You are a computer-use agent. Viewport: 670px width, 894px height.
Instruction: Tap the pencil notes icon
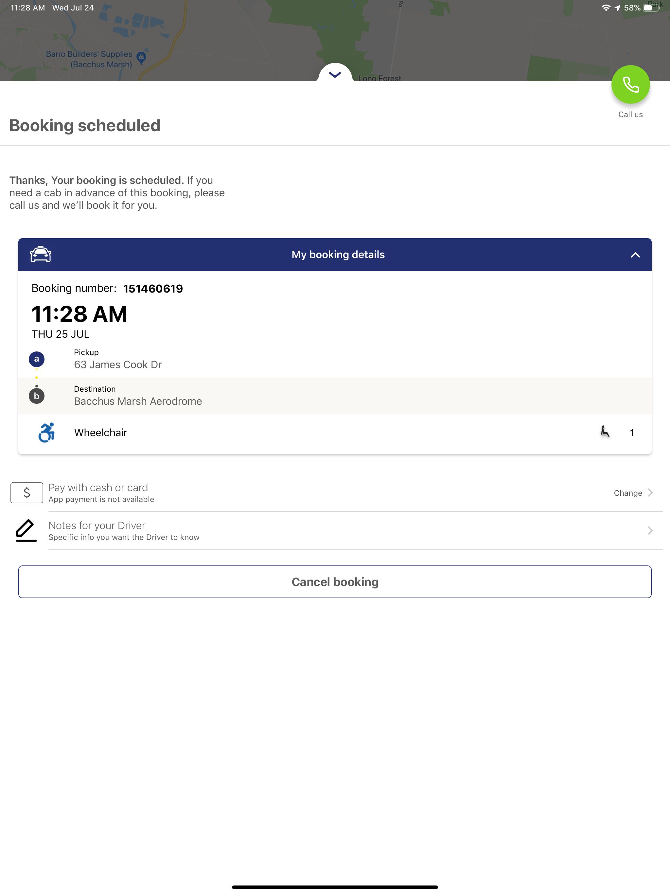[26, 530]
